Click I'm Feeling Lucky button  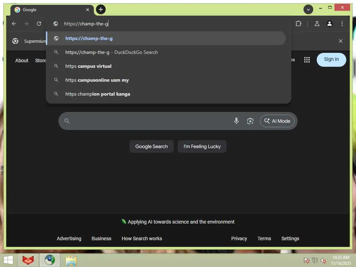(x=202, y=146)
